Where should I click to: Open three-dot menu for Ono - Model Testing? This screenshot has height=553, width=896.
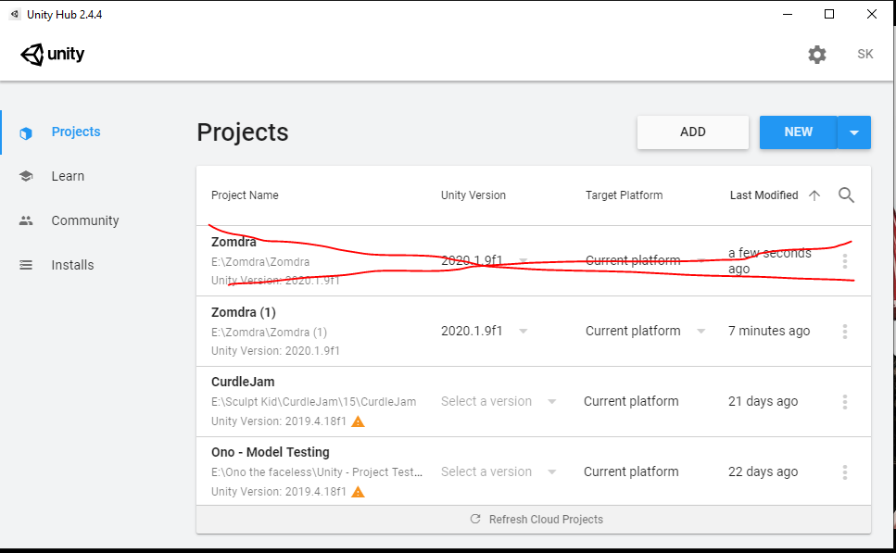[844, 471]
